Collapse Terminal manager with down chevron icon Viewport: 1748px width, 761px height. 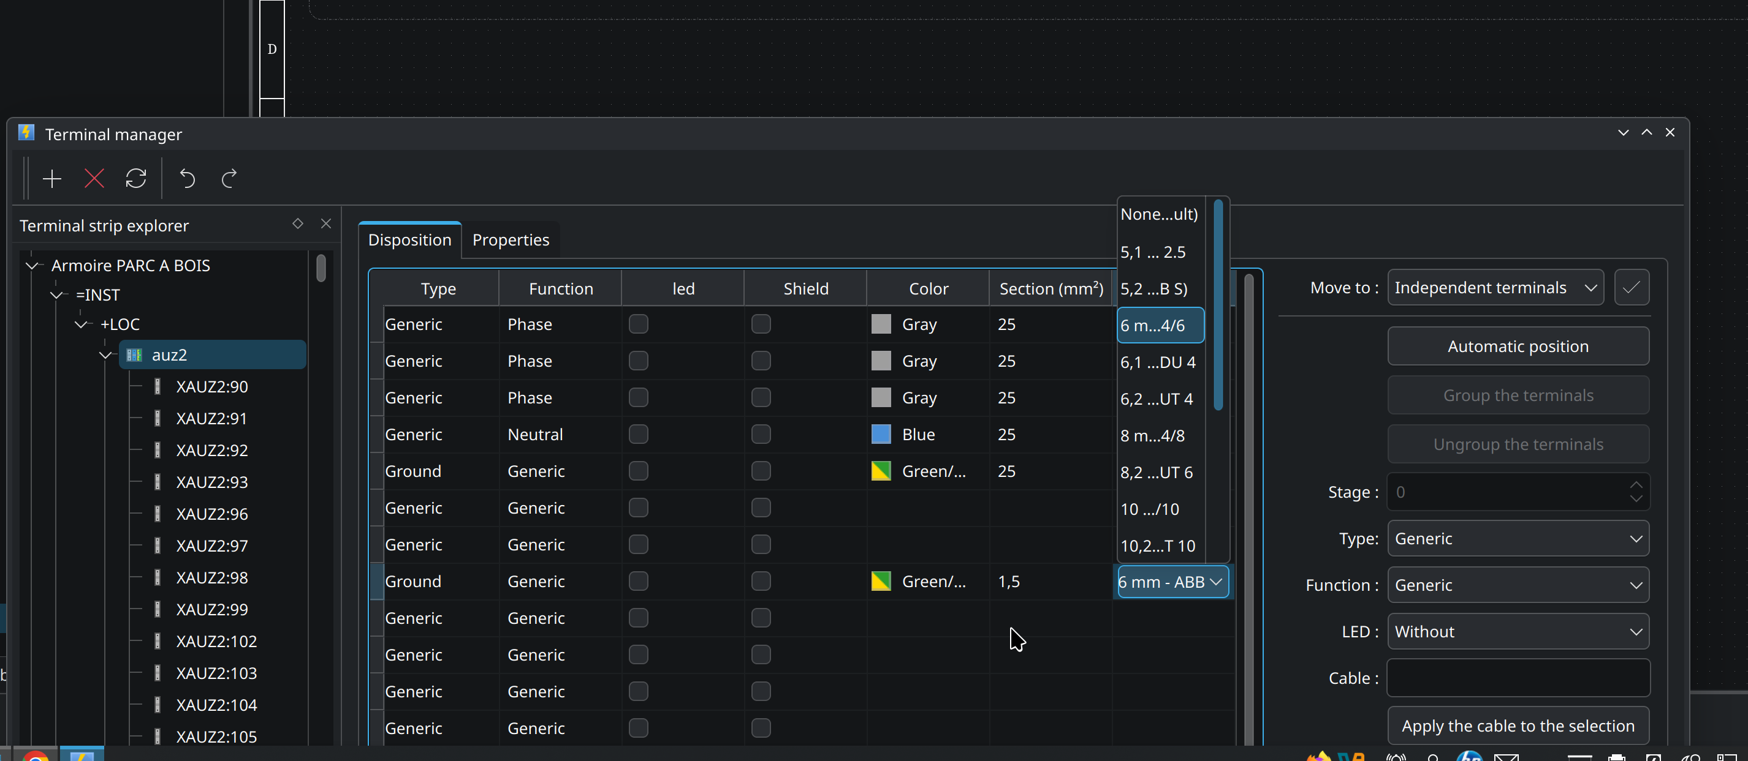pos(1623,133)
